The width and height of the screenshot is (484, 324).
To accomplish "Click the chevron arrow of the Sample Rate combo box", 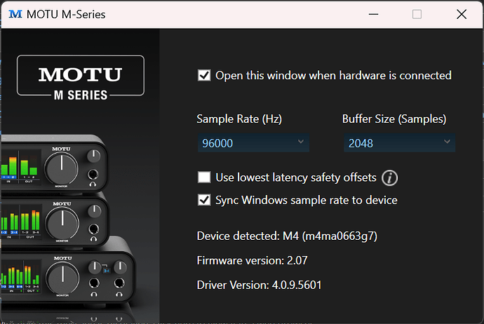I will (x=301, y=142).
